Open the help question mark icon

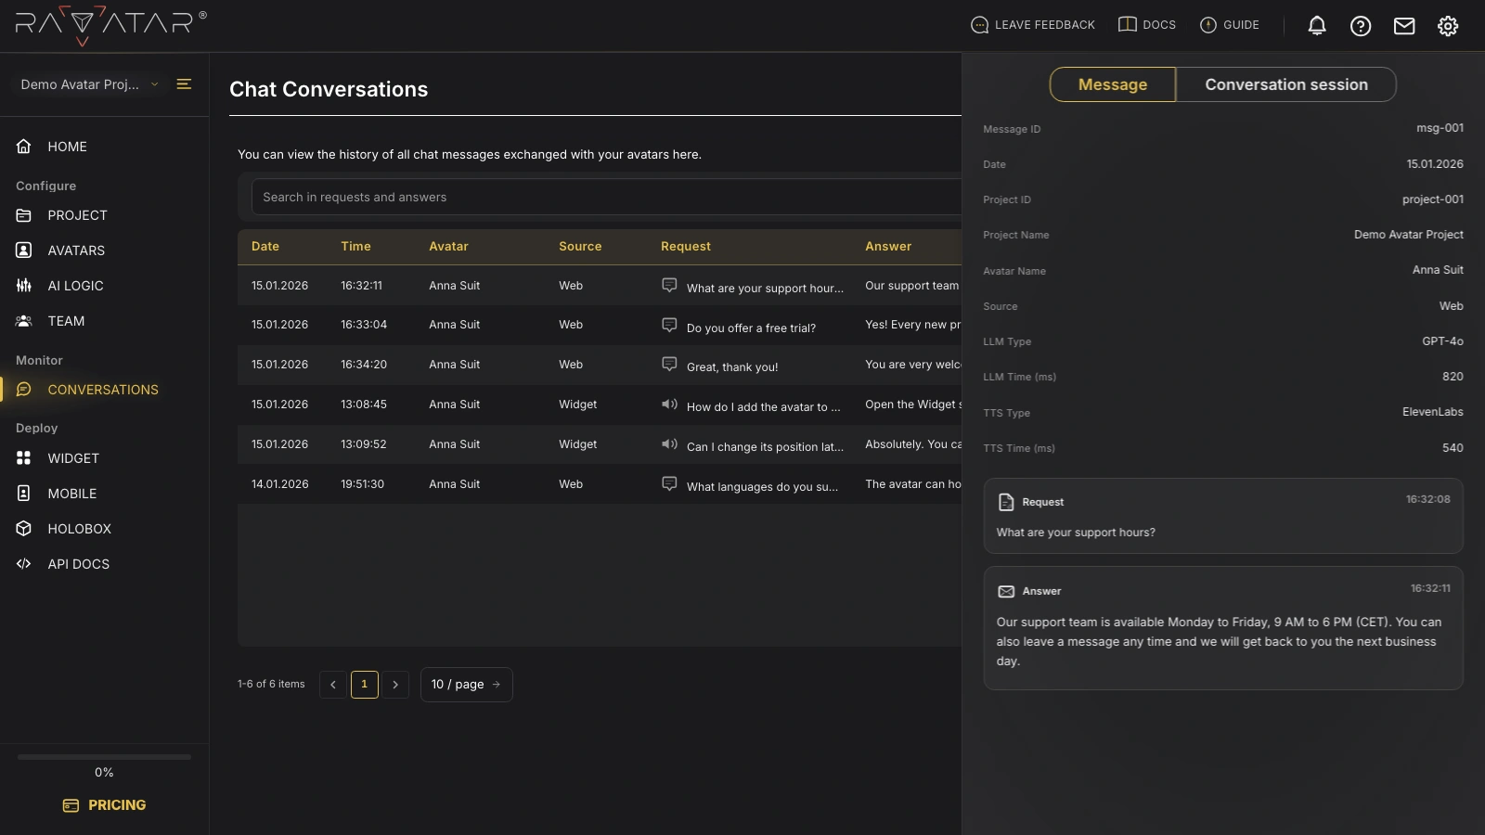[1361, 26]
